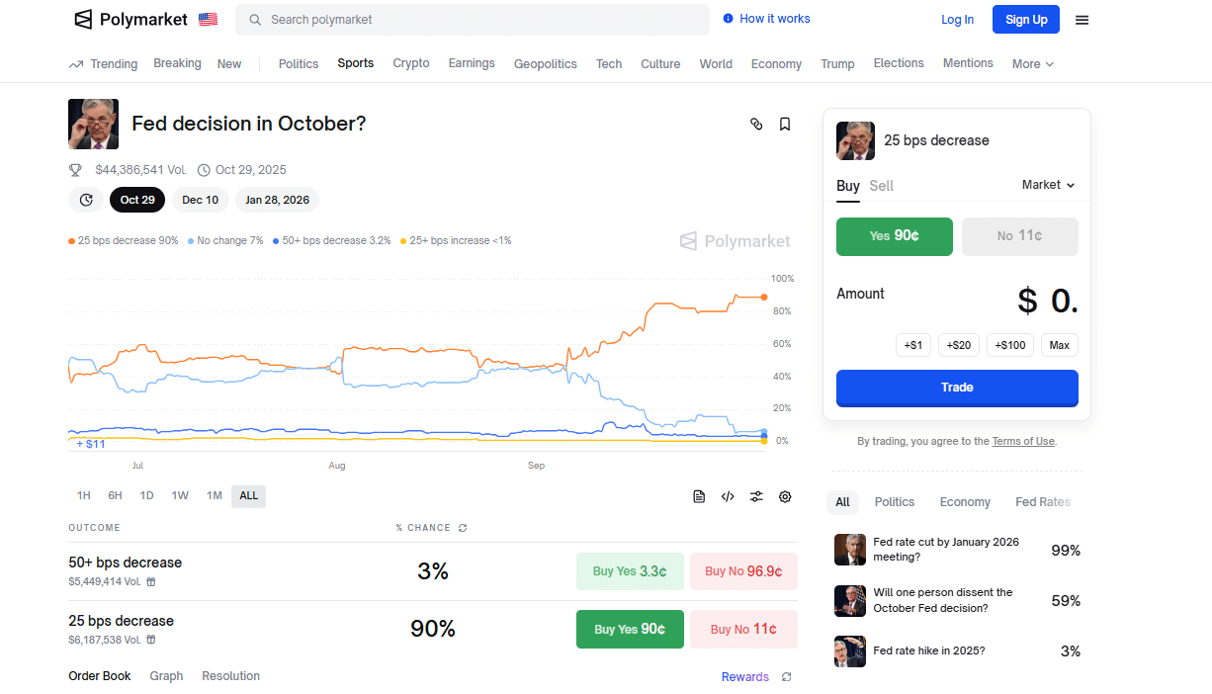Open the Terms of Use link
1212x694 pixels.
coord(1023,441)
